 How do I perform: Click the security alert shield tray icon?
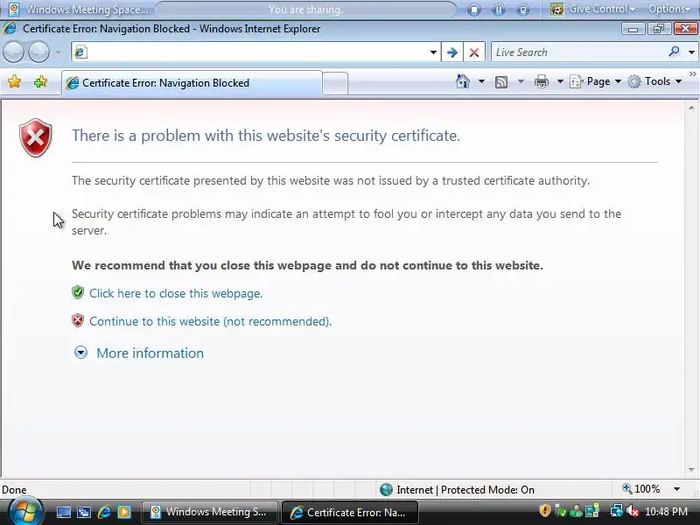pos(544,511)
